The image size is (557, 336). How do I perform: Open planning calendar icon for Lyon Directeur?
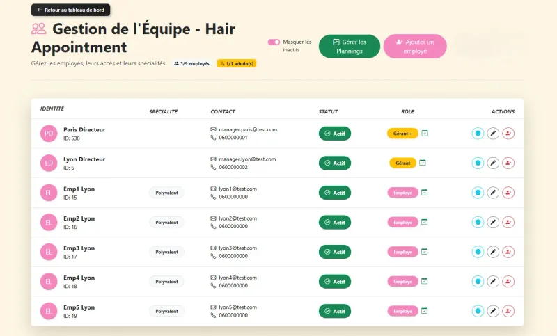click(x=423, y=163)
